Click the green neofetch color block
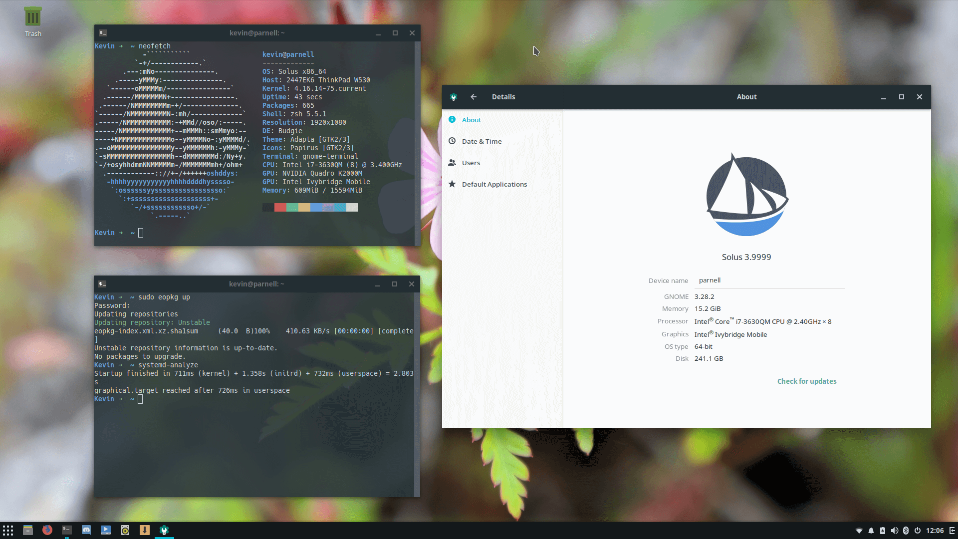Viewport: 958px width, 539px height. 292,208
